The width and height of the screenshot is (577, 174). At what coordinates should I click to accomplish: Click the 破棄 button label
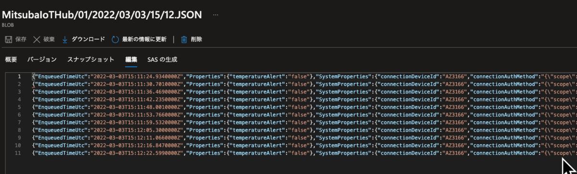[49, 39]
